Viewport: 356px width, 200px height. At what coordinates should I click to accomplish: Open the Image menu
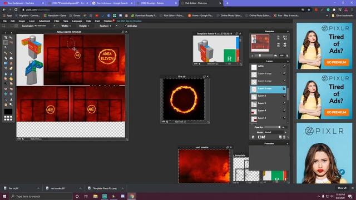22,21
